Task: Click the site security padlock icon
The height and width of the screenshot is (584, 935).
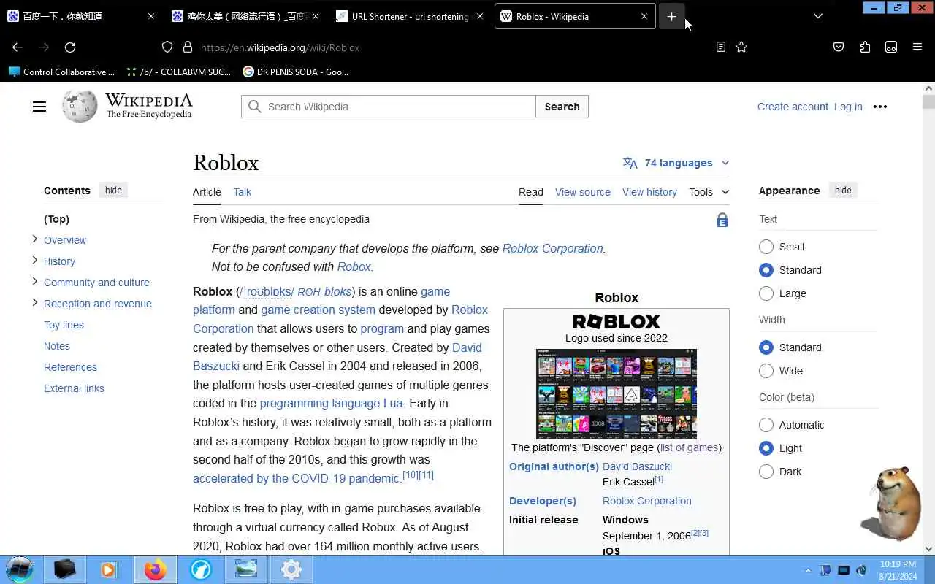Action: (x=188, y=47)
